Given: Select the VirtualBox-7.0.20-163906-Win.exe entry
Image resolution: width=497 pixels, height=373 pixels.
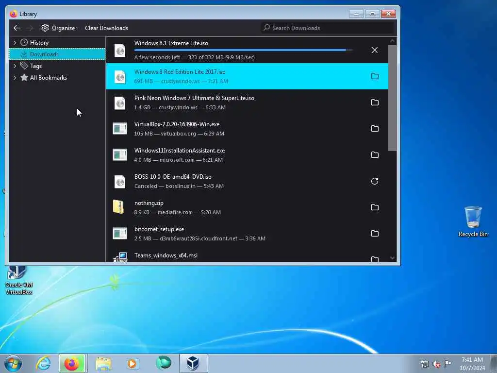Looking at the screenshot, I should coord(247,128).
